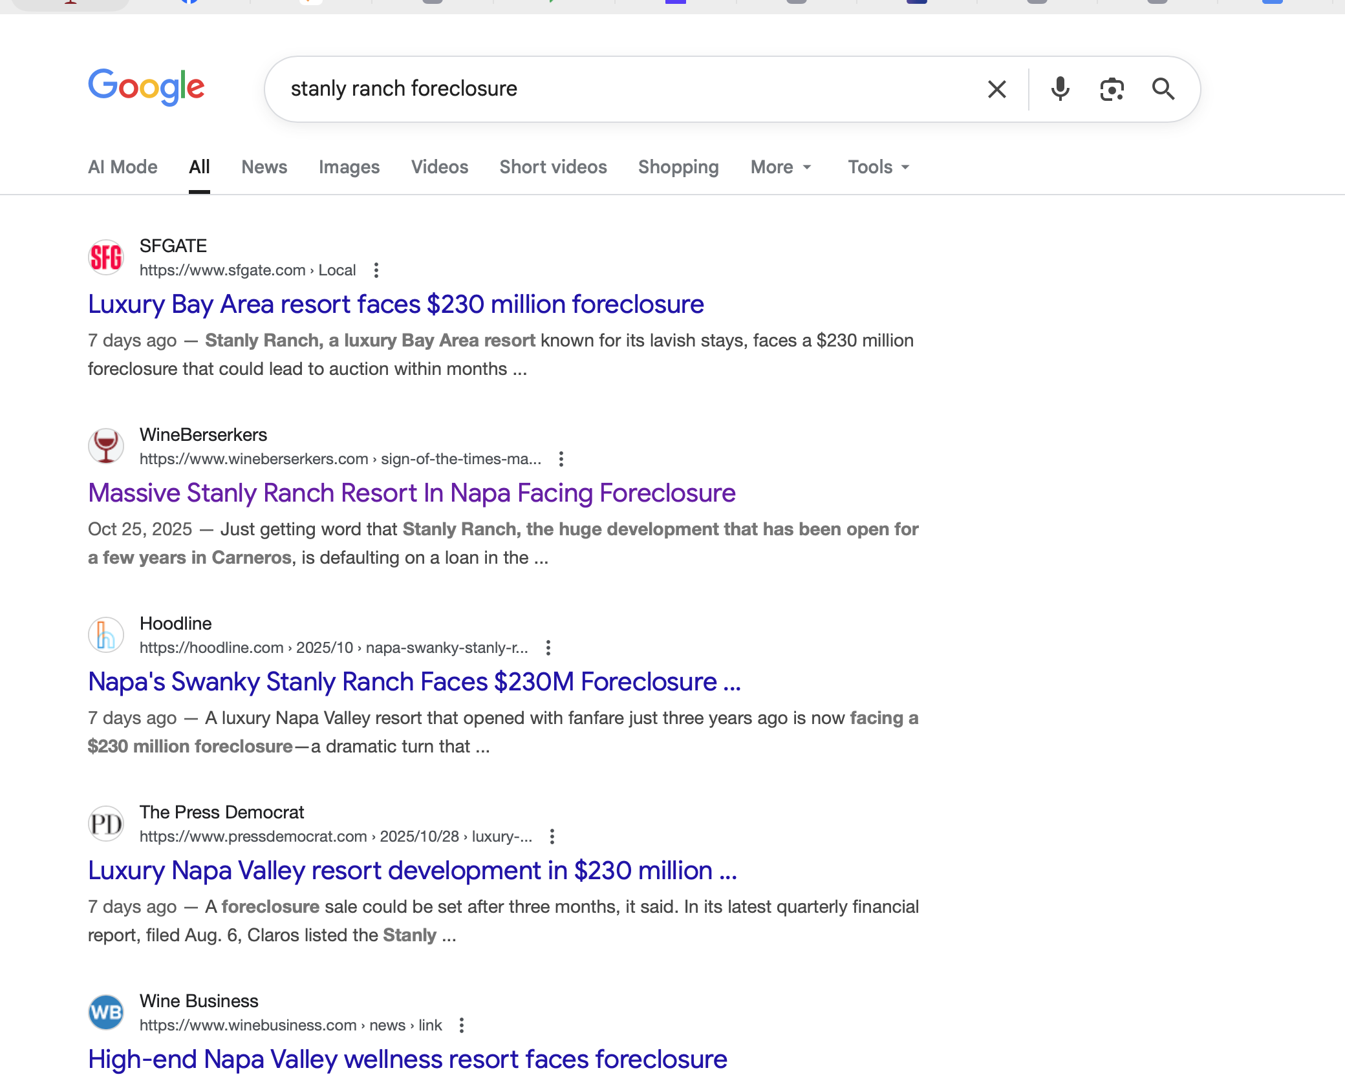Switch to the News tab
The width and height of the screenshot is (1345, 1077).
tap(264, 167)
